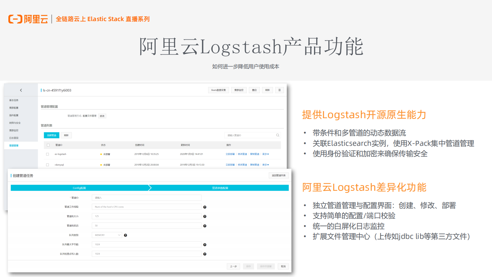Click help icon beside 队列类型 dropdown
Screen dimensions: 492x277
(x=126, y=235)
